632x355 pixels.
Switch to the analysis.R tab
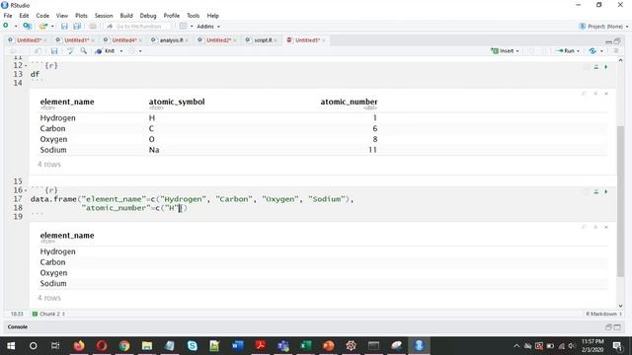[171, 40]
